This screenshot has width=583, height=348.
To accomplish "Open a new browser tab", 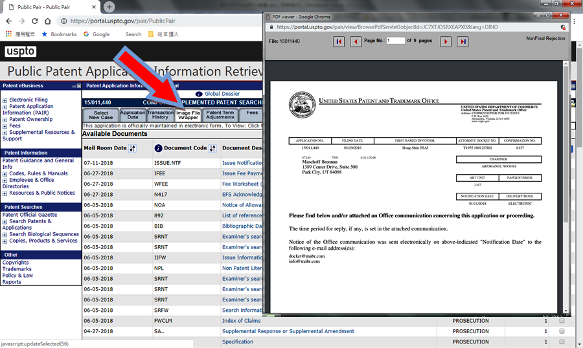I will tap(109, 6).
